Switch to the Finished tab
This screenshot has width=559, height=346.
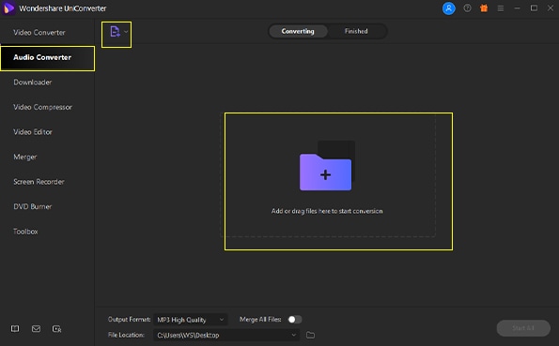[356, 31]
